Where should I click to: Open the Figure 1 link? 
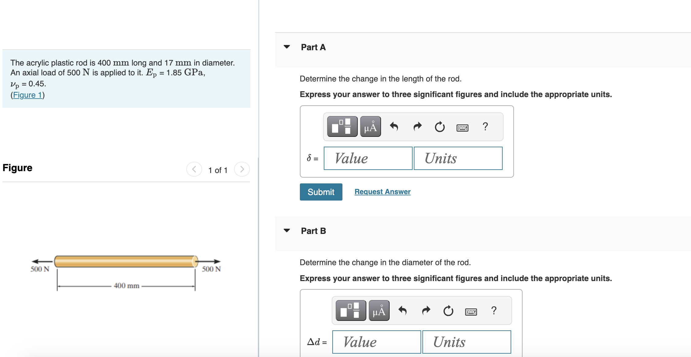tap(28, 95)
